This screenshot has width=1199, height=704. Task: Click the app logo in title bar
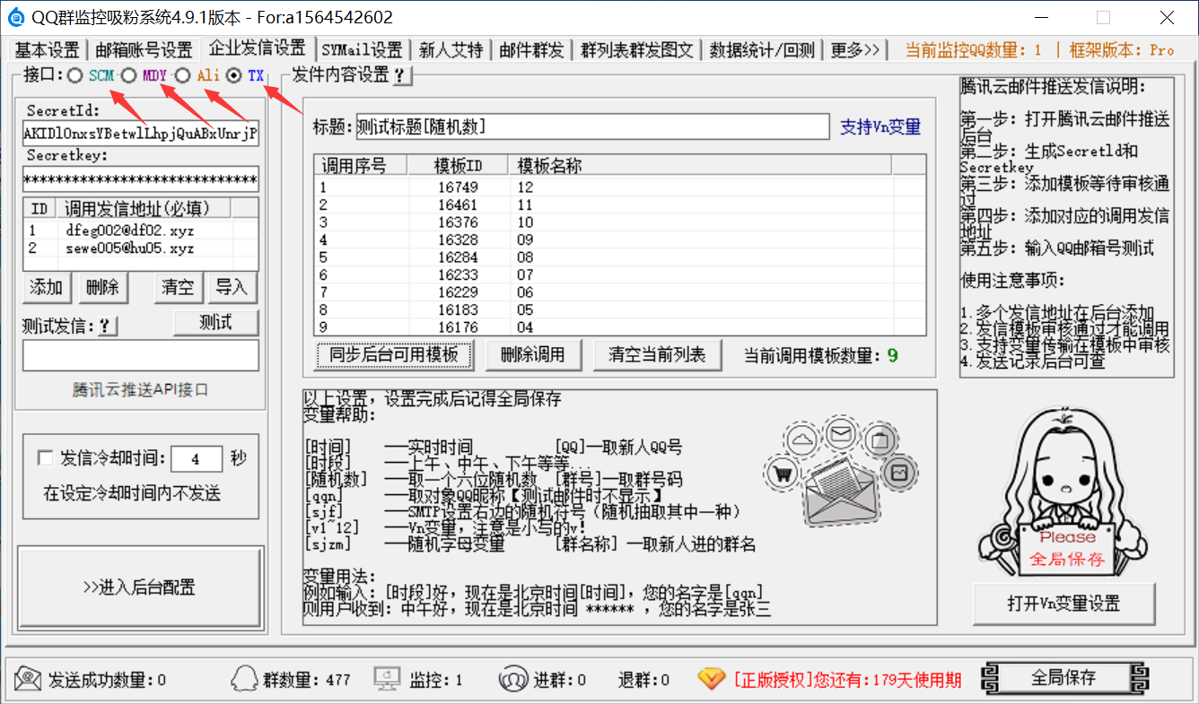click(17, 17)
